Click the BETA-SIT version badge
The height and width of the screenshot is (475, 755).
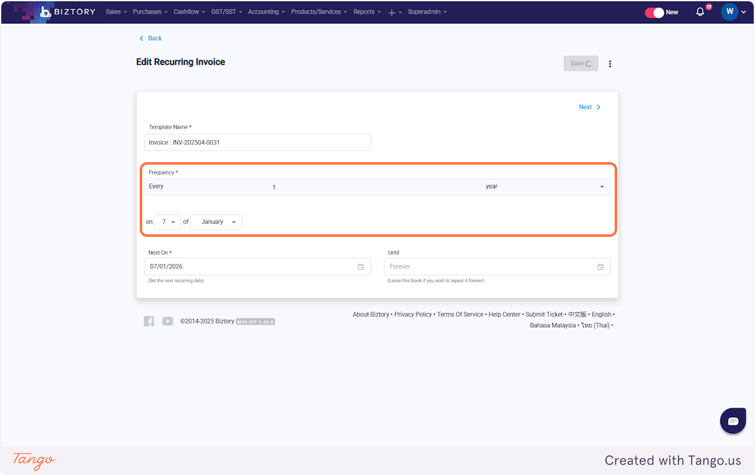coord(255,322)
